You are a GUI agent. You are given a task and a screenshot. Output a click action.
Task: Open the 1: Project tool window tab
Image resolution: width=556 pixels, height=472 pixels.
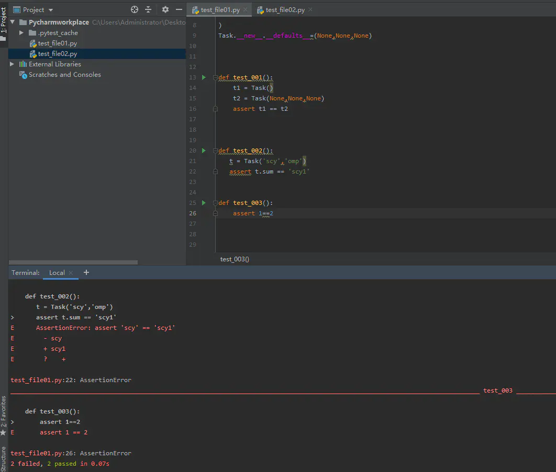(4, 24)
